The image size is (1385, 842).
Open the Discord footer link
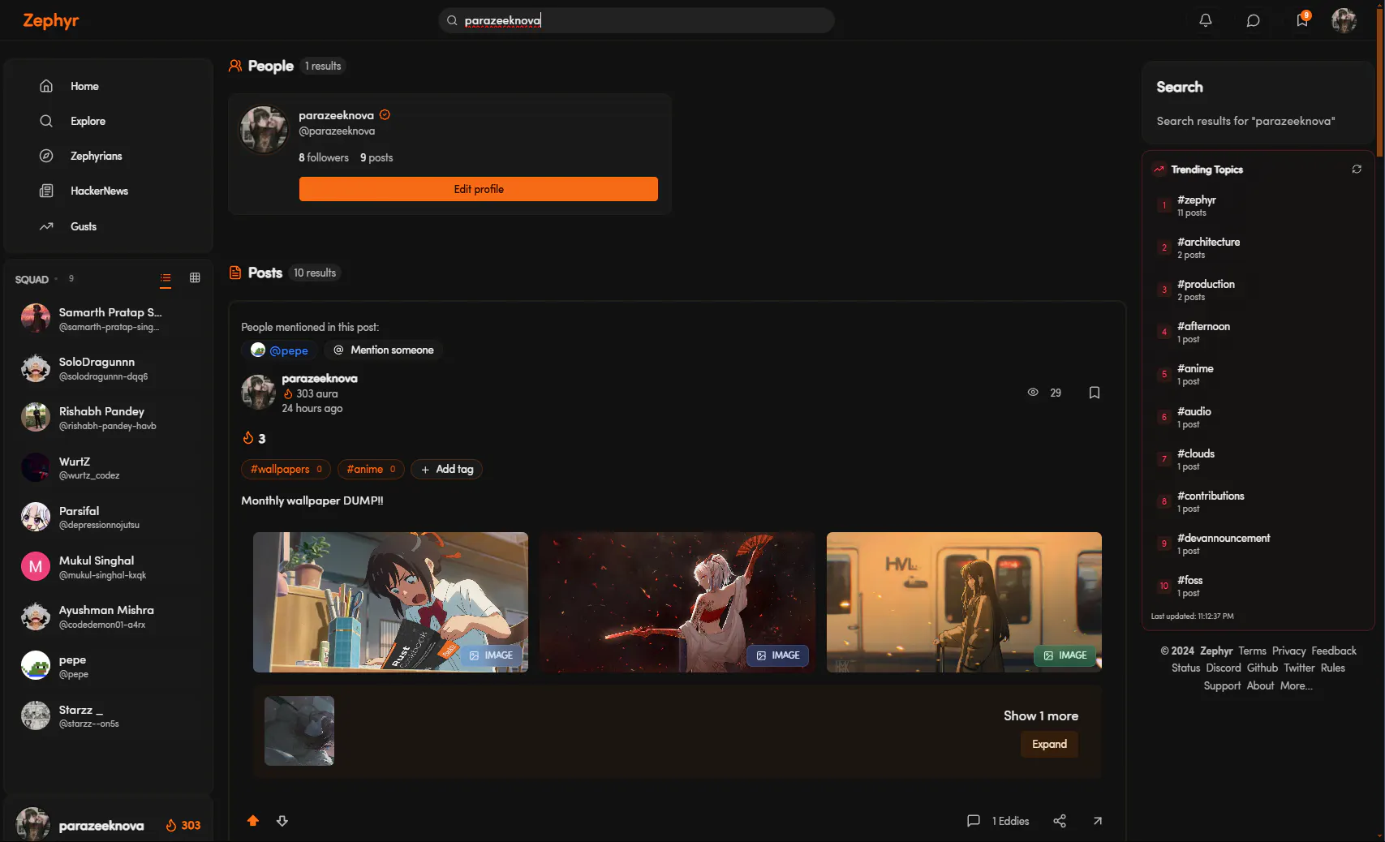(x=1224, y=668)
